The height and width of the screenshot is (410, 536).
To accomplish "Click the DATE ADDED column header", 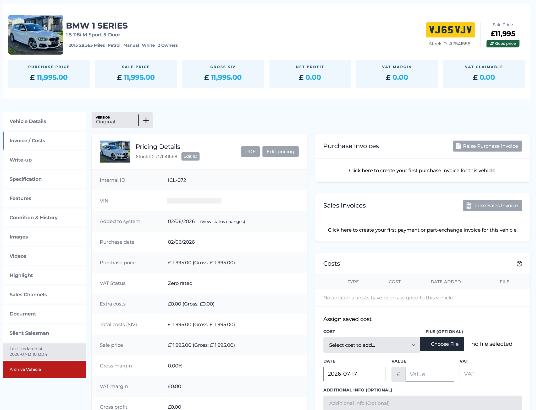I will 446,282.
